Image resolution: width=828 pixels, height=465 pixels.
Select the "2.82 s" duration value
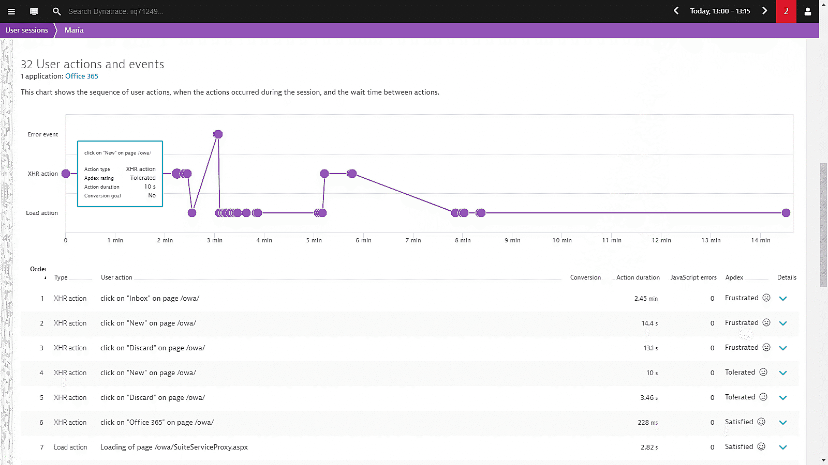click(x=649, y=447)
